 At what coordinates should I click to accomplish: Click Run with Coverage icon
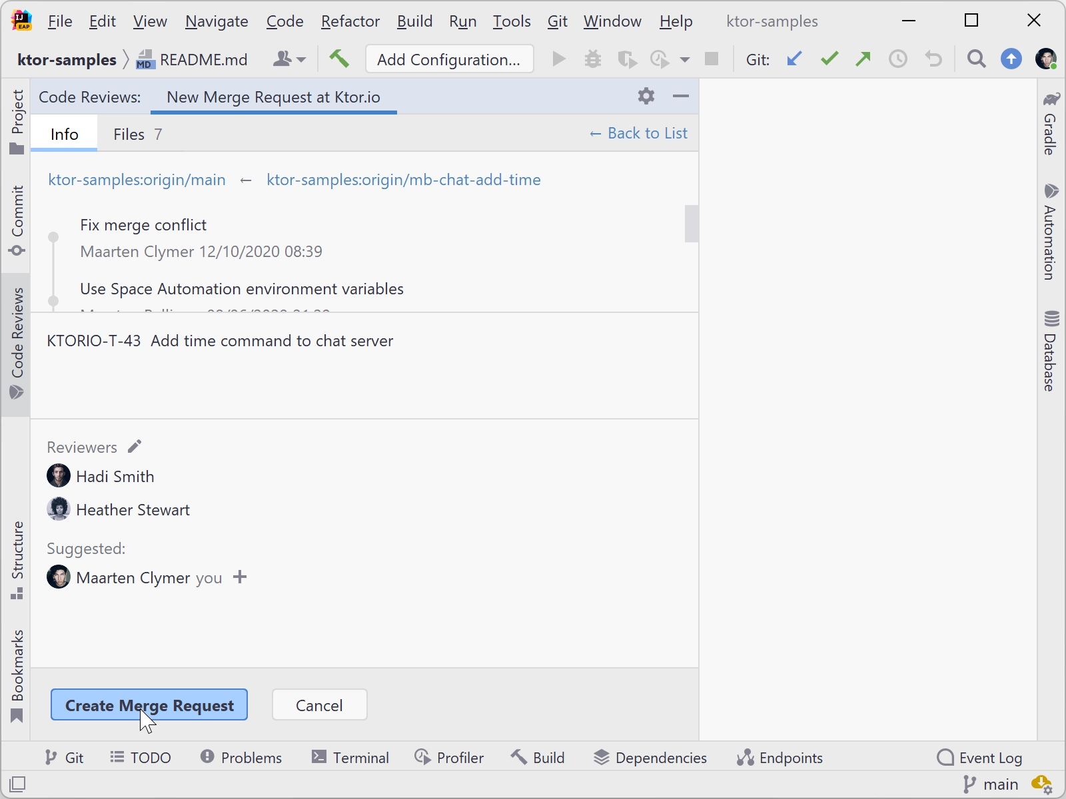pyautogui.click(x=627, y=59)
